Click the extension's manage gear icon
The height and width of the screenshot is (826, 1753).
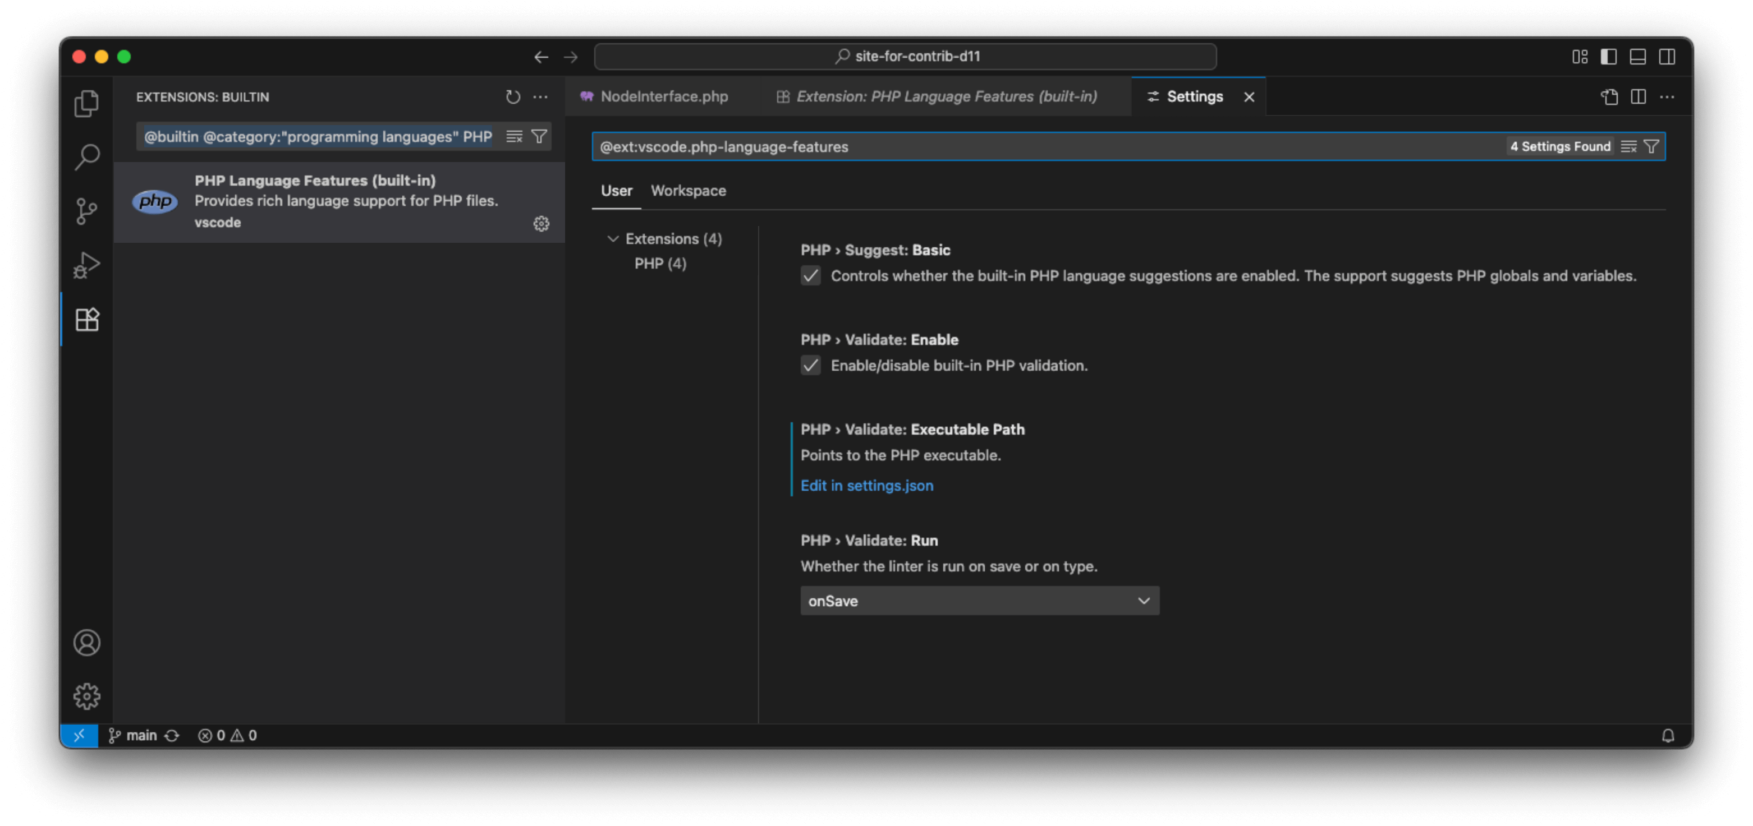click(541, 224)
